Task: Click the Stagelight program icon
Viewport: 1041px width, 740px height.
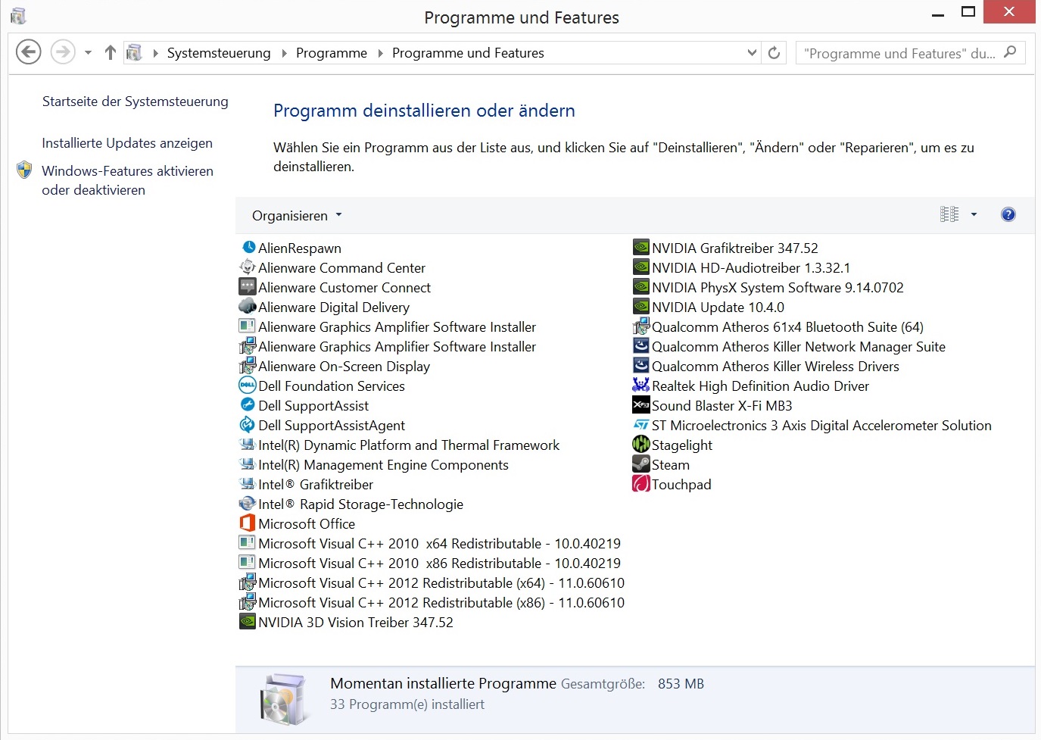Action: point(641,445)
